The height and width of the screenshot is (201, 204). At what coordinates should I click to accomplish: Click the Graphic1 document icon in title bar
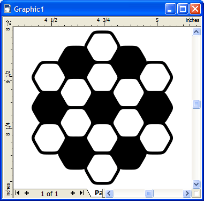pyautogui.click(x=7, y=9)
